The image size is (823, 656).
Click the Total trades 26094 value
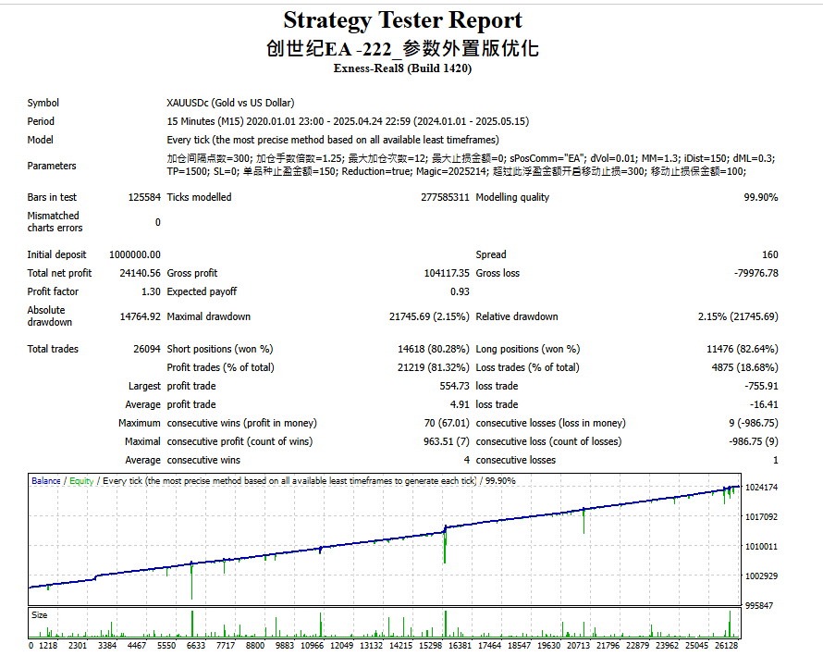(x=147, y=349)
